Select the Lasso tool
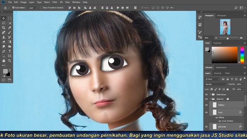Image resolution: width=247 pixels, height=139 pixels. pyautogui.click(x=3, y=23)
